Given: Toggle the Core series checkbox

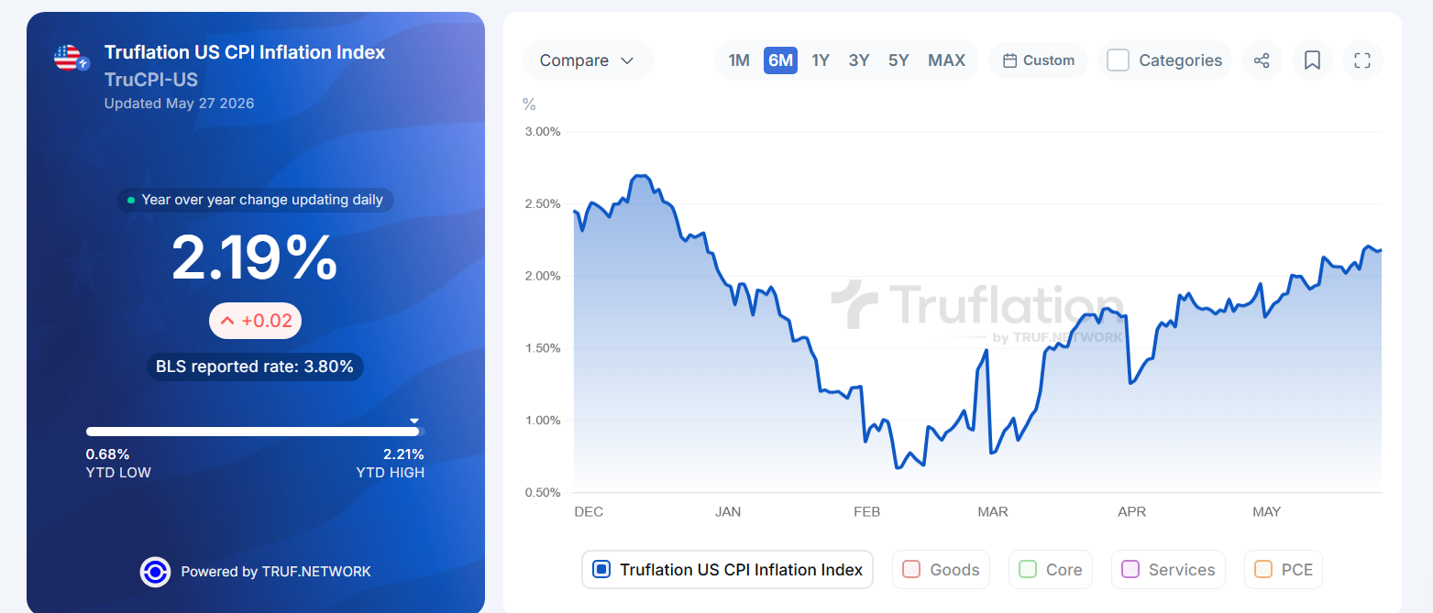Looking at the screenshot, I should 1028,570.
